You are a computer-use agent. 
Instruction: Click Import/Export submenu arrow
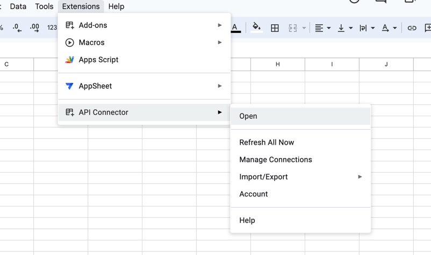[x=360, y=176]
